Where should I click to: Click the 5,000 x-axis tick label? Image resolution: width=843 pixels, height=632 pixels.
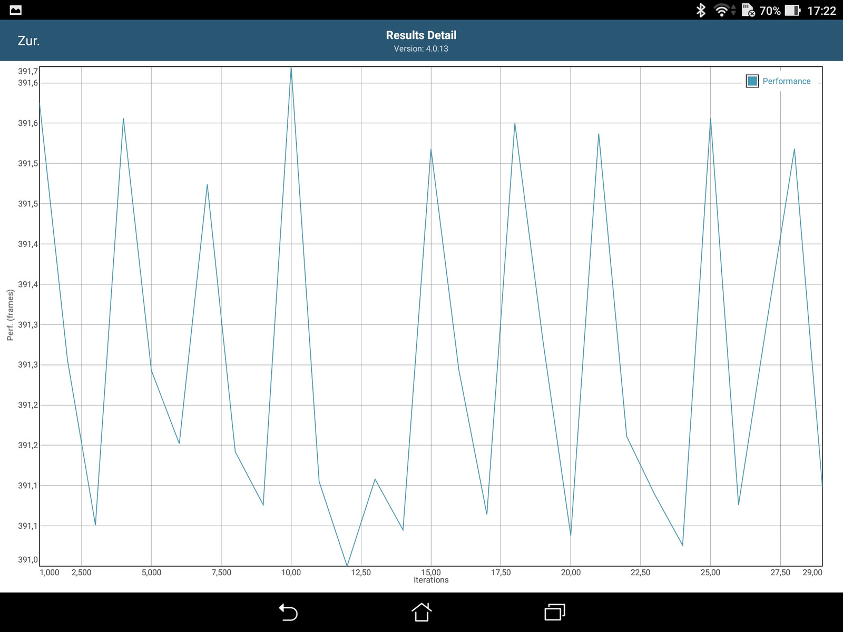[x=151, y=572]
